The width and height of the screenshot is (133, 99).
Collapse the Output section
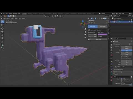pos(116,74)
